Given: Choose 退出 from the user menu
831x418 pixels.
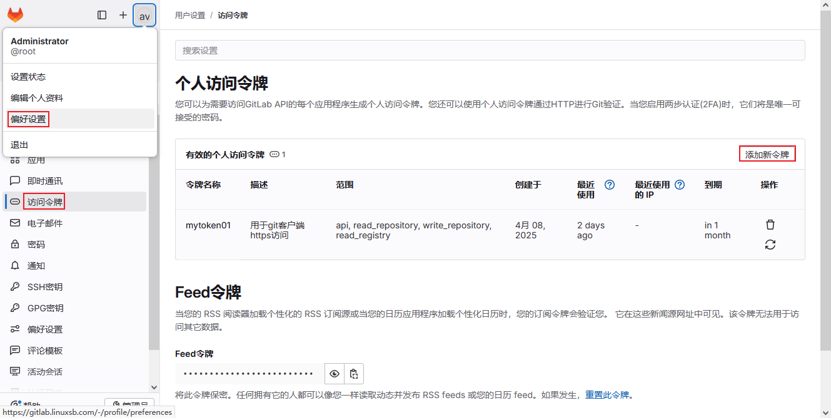Looking at the screenshot, I should tap(19, 145).
